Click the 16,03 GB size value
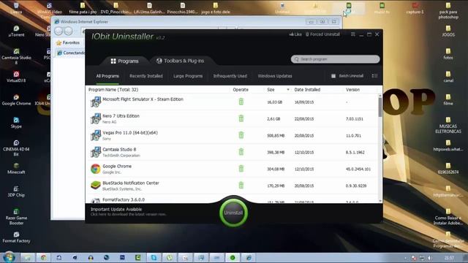Screen dimensions: 468x263 click(275, 102)
